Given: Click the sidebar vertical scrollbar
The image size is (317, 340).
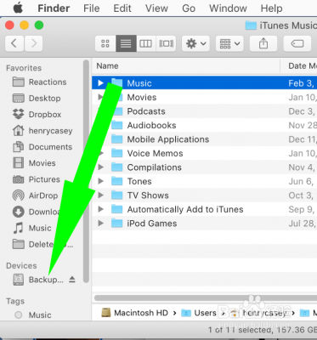Looking at the screenshot, I should point(86,172).
